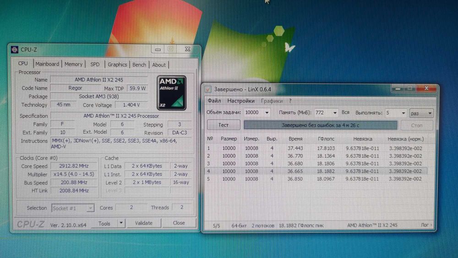Open the Socket #1 selection dropdown
This screenshot has width=458, height=258.
pos(73,208)
